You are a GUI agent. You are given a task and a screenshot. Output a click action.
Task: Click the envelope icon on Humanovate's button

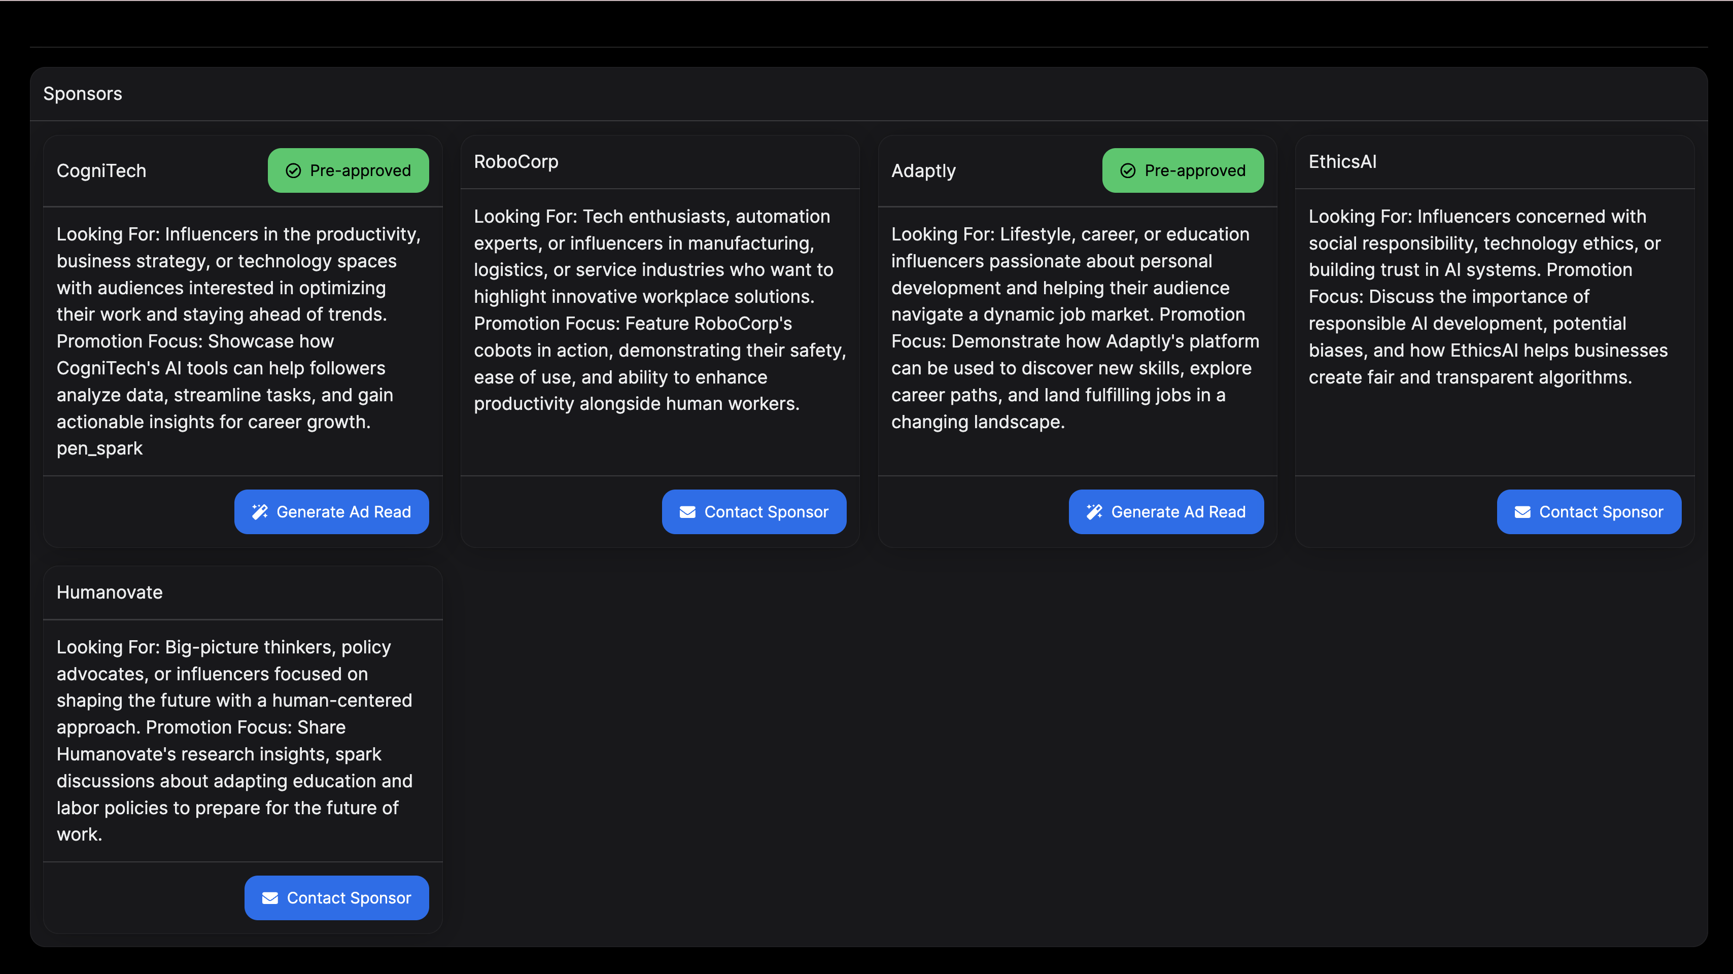tap(270, 898)
